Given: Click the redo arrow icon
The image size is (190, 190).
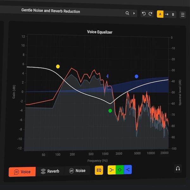Looking at the screenshot, I should pyautogui.click(x=150, y=14).
